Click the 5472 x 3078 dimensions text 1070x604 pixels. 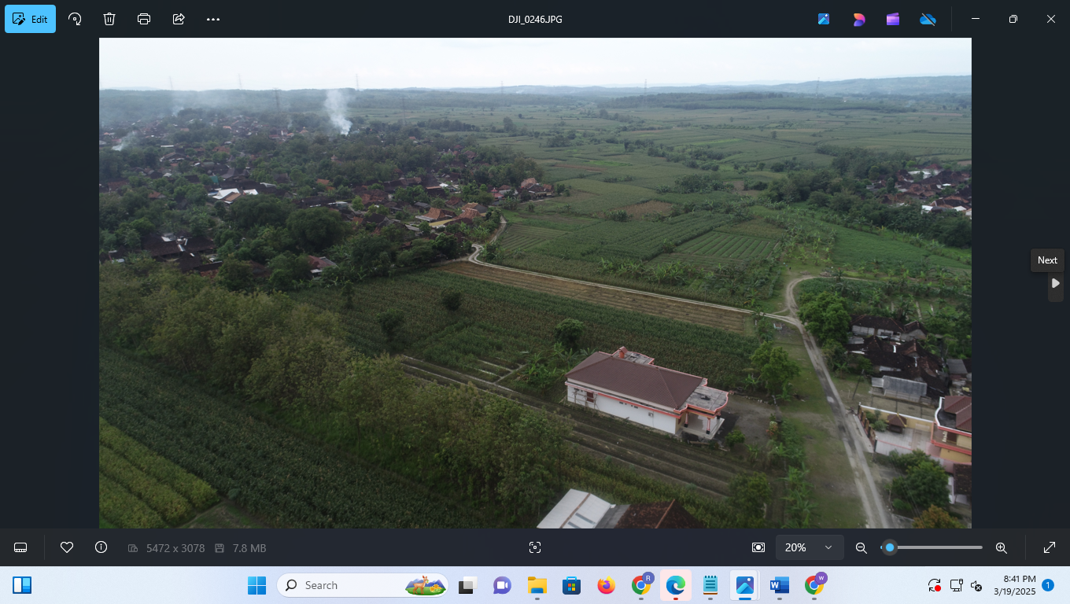pos(175,547)
